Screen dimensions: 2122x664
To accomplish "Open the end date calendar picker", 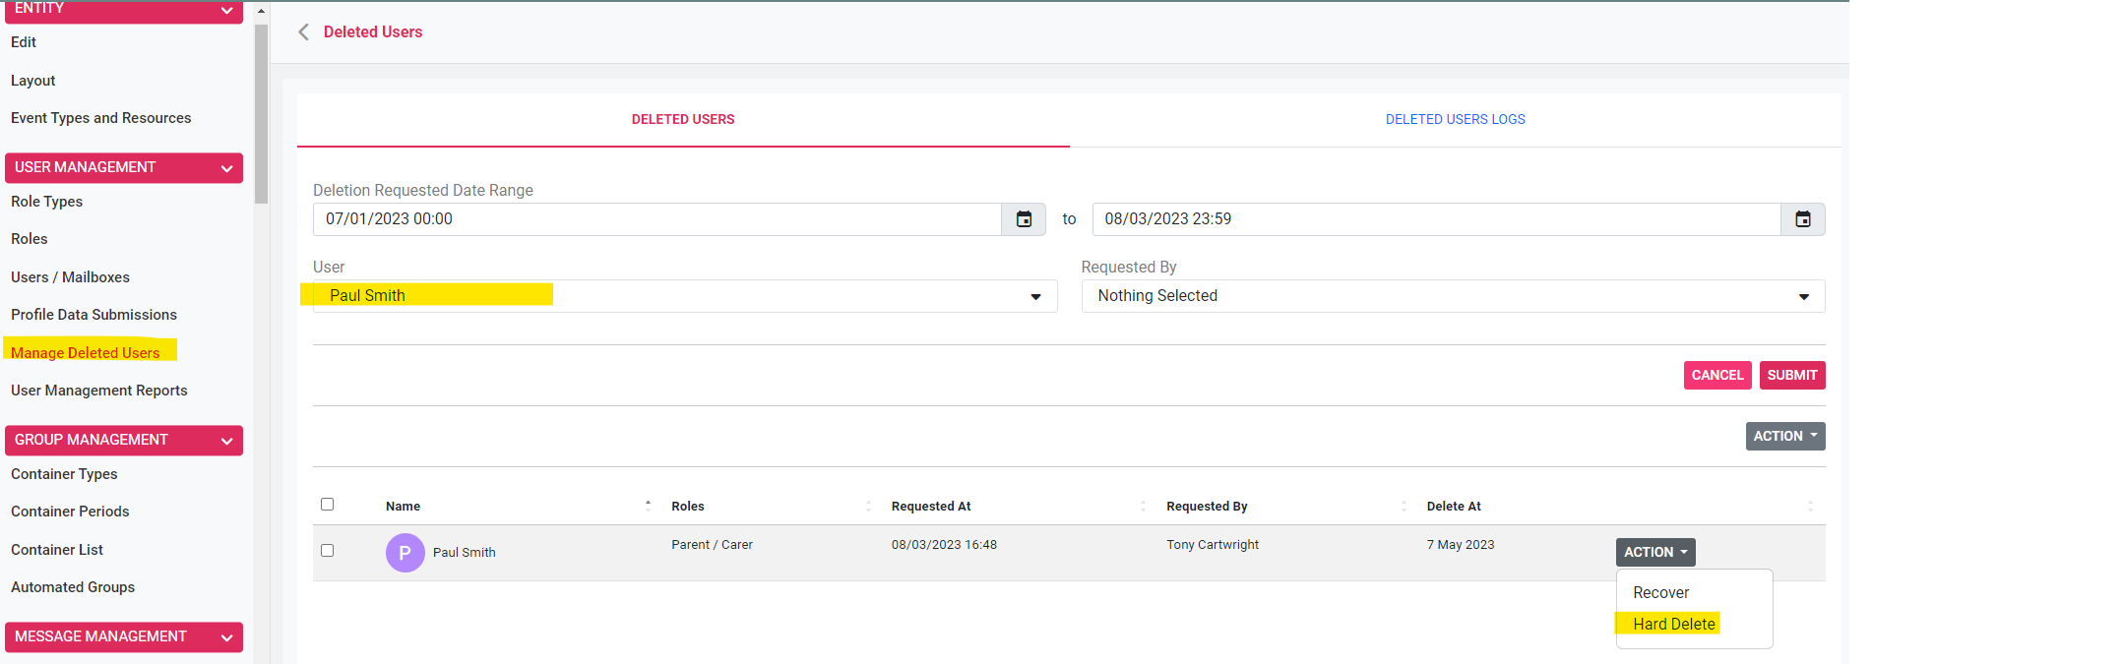I will pyautogui.click(x=1802, y=219).
